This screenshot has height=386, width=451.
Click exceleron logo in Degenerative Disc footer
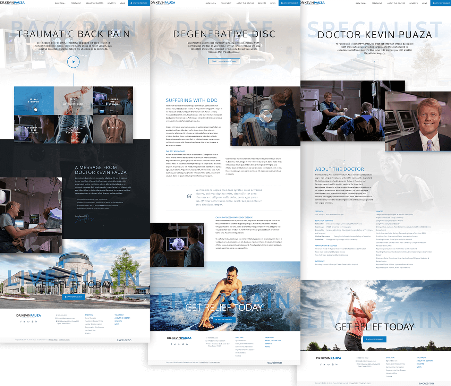tap(274, 363)
